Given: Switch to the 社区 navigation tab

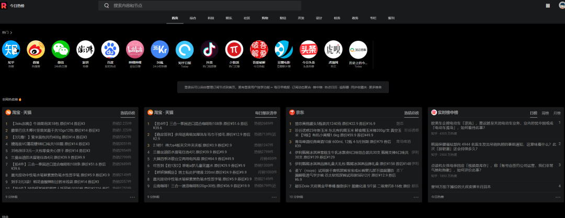Looking at the screenshot, I should pyautogui.click(x=247, y=18).
